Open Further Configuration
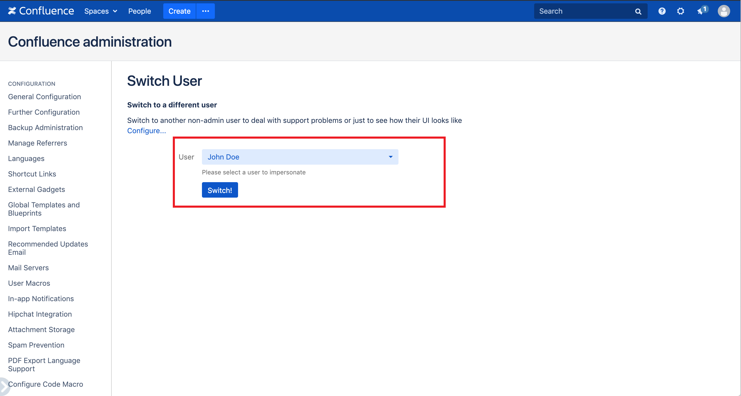This screenshot has height=396, width=741. [x=44, y=112]
